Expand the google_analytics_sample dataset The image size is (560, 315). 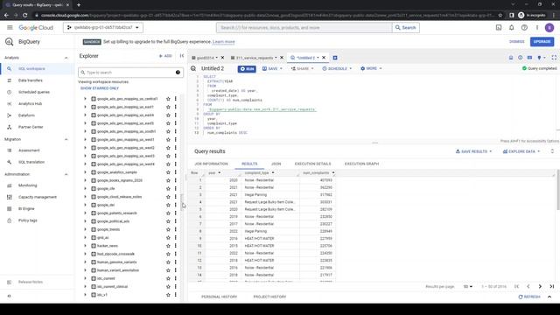tap(85, 172)
